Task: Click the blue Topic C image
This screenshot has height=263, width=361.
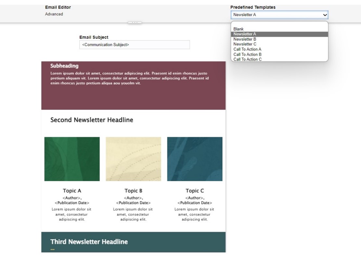Action: coord(195,159)
